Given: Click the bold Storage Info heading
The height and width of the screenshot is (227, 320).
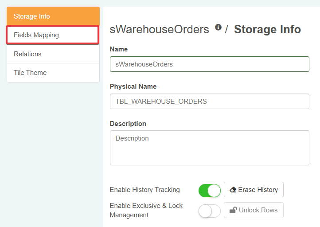Looking at the screenshot, I should pos(267,30).
